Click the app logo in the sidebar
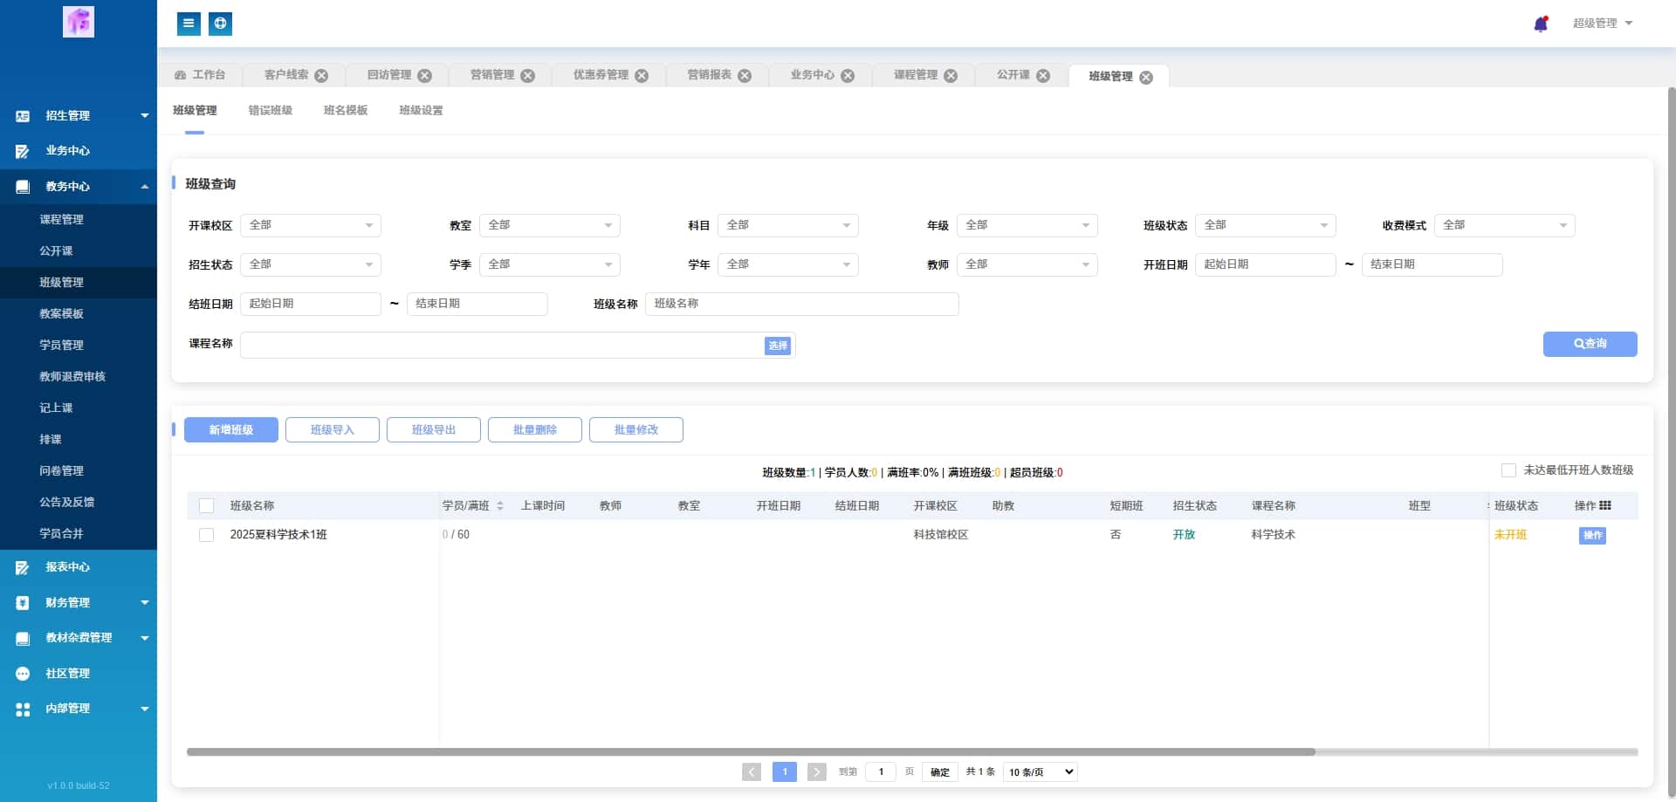1676x802 pixels. 79,22
